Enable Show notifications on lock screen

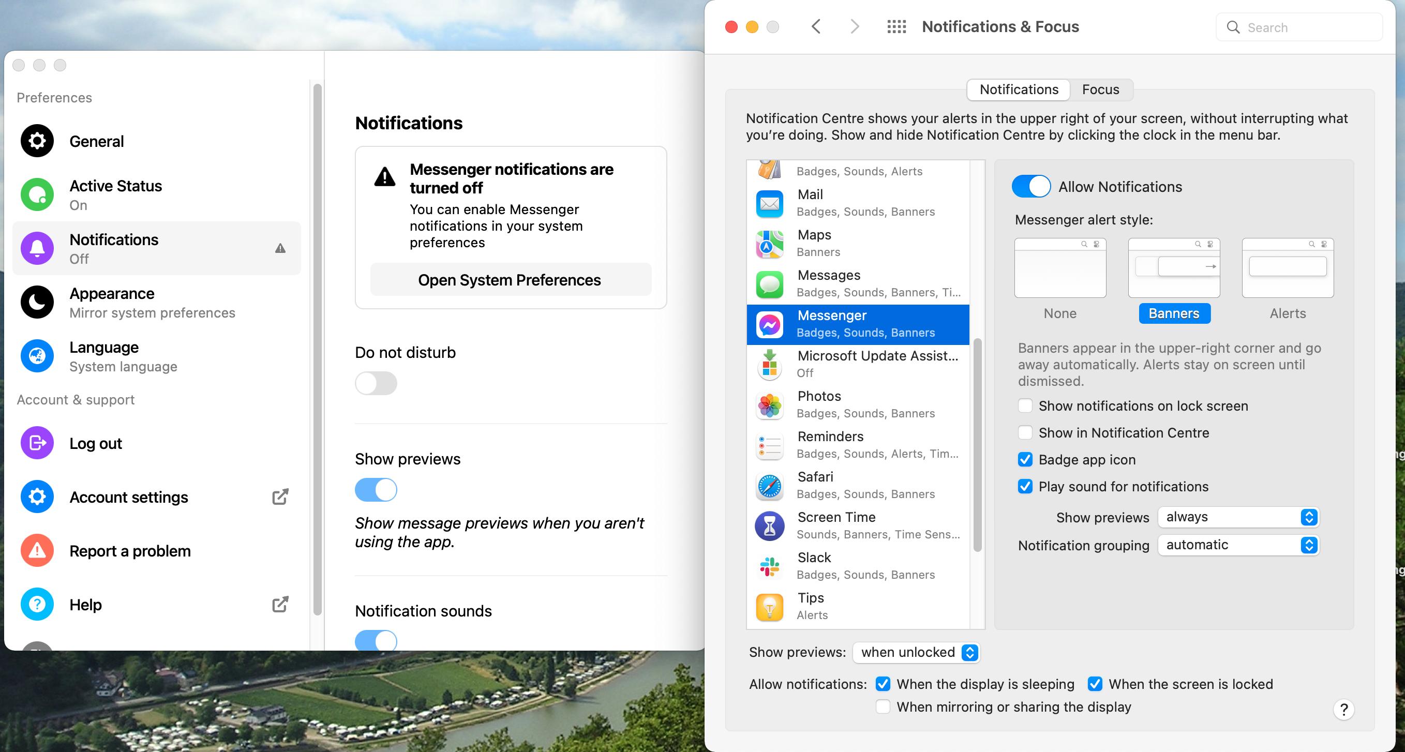1025,405
